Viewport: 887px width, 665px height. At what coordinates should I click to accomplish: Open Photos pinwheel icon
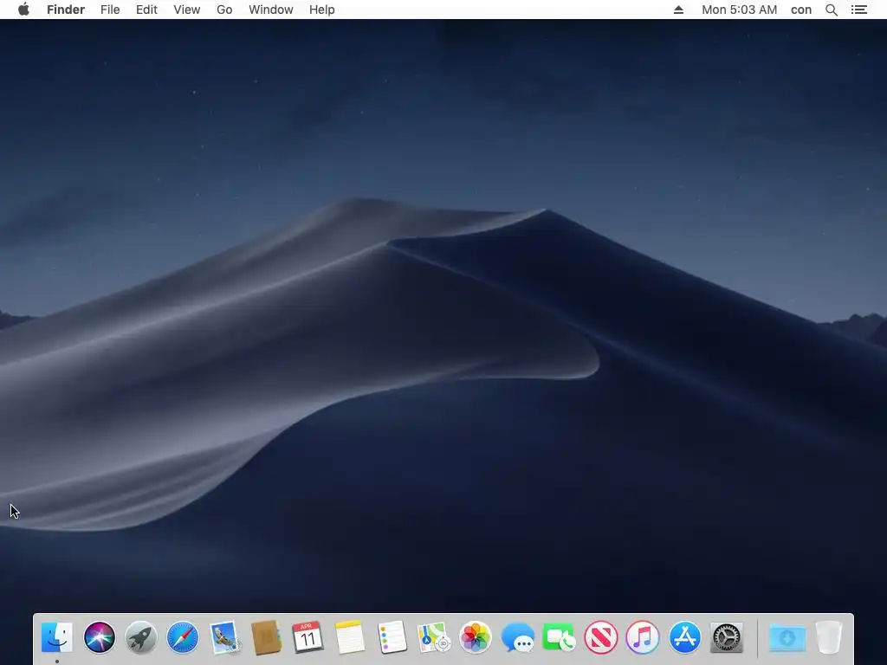pos(476,637)
